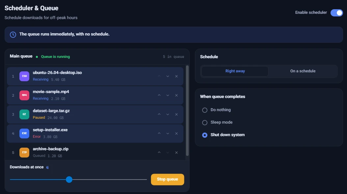Click the setup-installer.exe file name
The width and height of the screenshot is (347, 194).
(x=50, y=130)
